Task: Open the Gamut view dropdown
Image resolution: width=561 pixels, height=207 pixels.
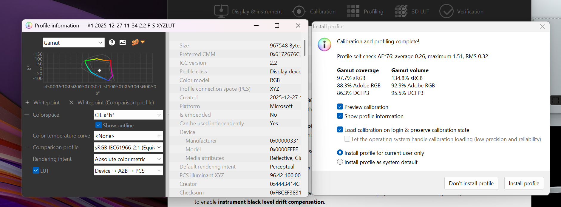Action: (x=73, y=43)
